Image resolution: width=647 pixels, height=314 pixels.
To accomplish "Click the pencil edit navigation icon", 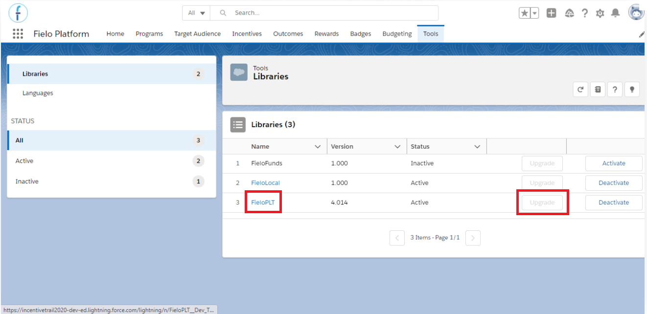I will [642, 34].
